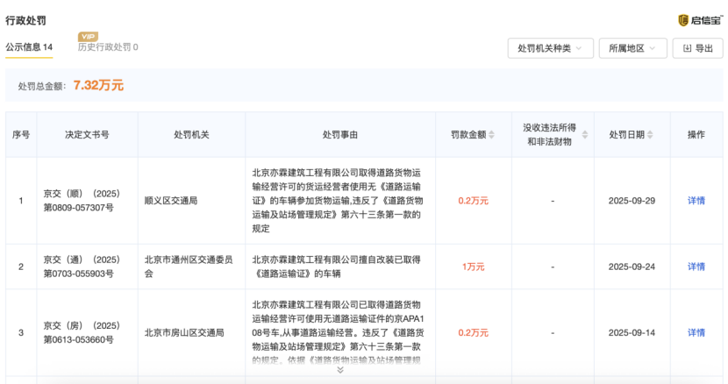The image size is (728, 384).
Task: Click document number 京交（顺）（2025）第0809-057307号
Action: click(79, 201)
